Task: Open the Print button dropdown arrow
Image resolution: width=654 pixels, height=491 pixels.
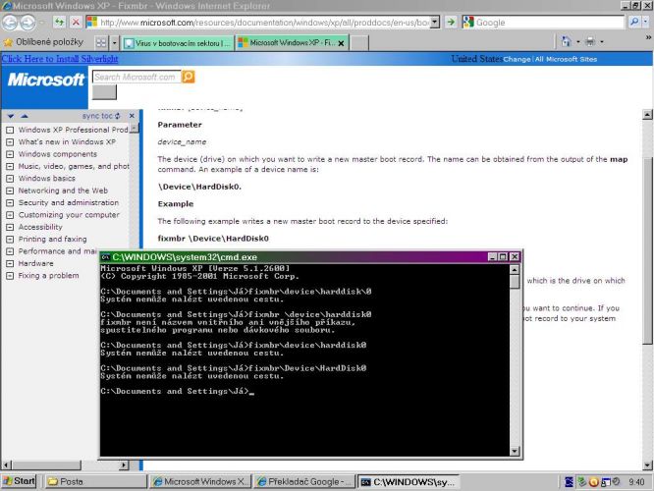Action: pos(601,41)
